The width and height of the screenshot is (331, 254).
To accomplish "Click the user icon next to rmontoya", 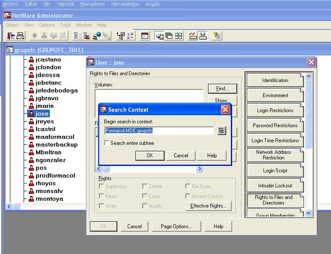I will (31, 199).
